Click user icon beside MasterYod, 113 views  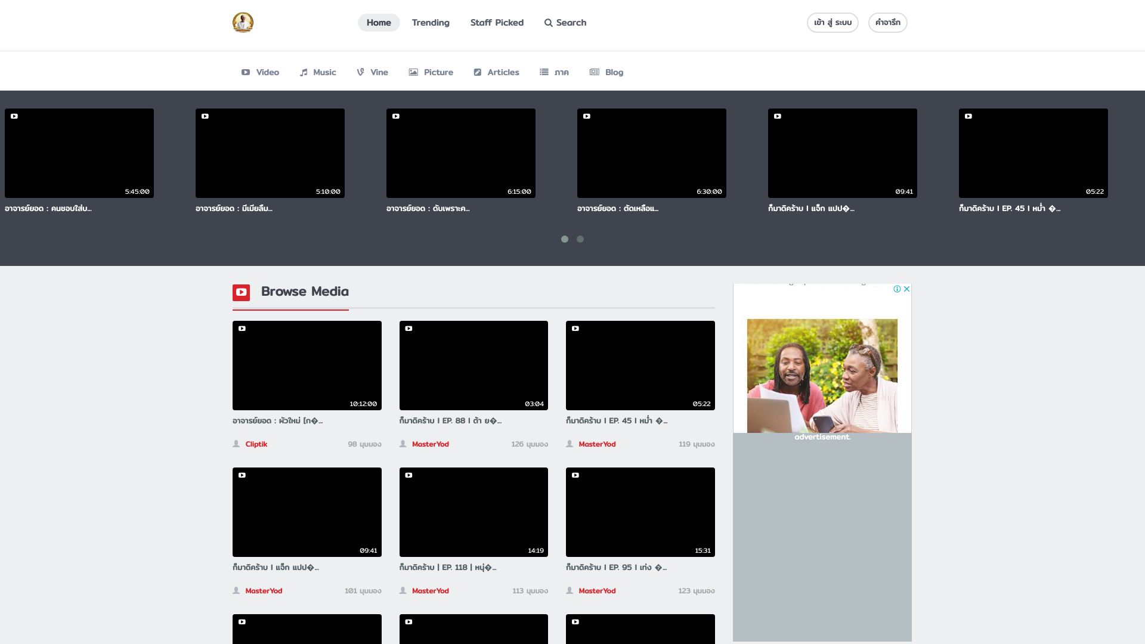pos(403,590)
